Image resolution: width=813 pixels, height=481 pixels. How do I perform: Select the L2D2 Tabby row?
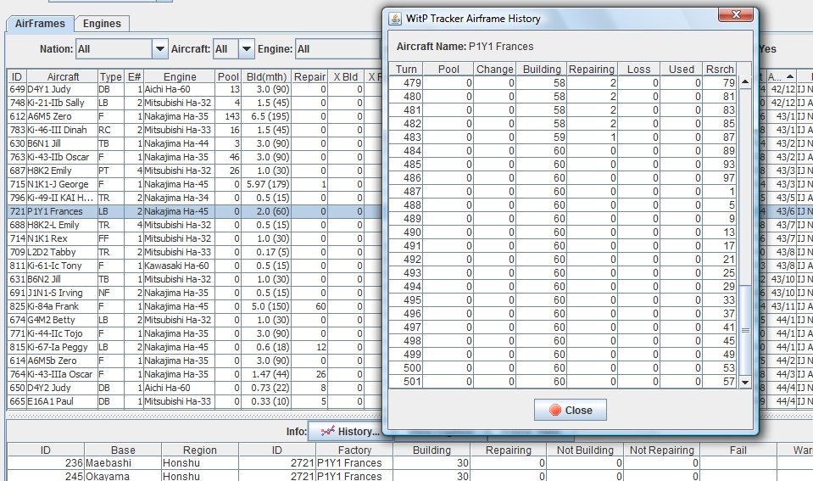[x=194, y=252]
